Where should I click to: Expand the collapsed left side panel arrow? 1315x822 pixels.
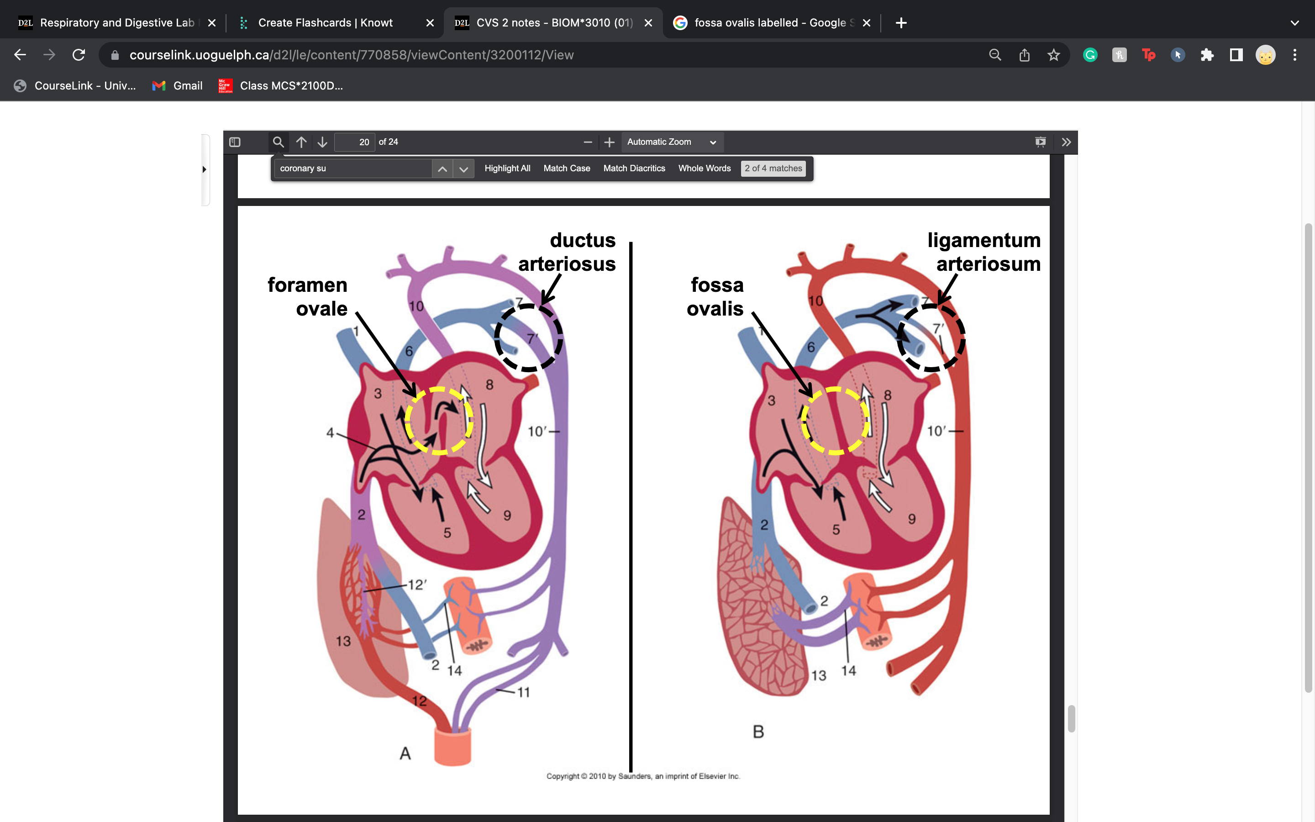[205, 169]
